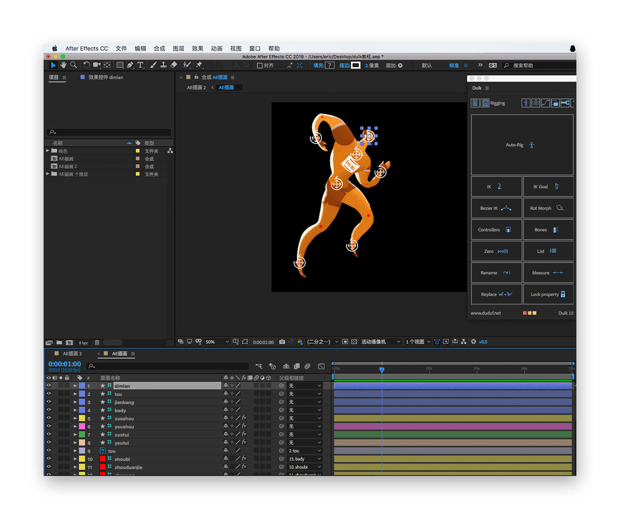Enable the snapping checkbox in toolbar
Viewport: 620px width, 520px height.
coord(260,65)
